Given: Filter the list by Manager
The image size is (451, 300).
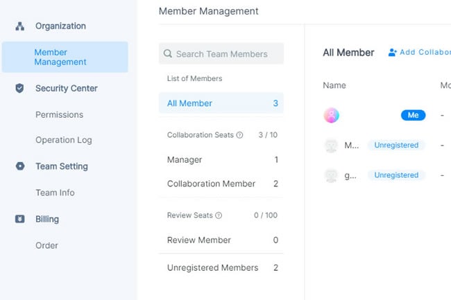Looking at the screenshot, I should [221, 159].
